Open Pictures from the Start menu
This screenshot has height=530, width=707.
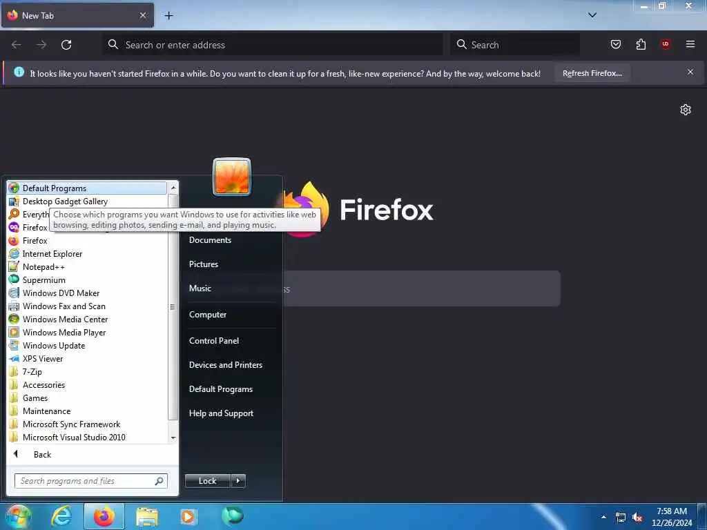coord(231,264)
